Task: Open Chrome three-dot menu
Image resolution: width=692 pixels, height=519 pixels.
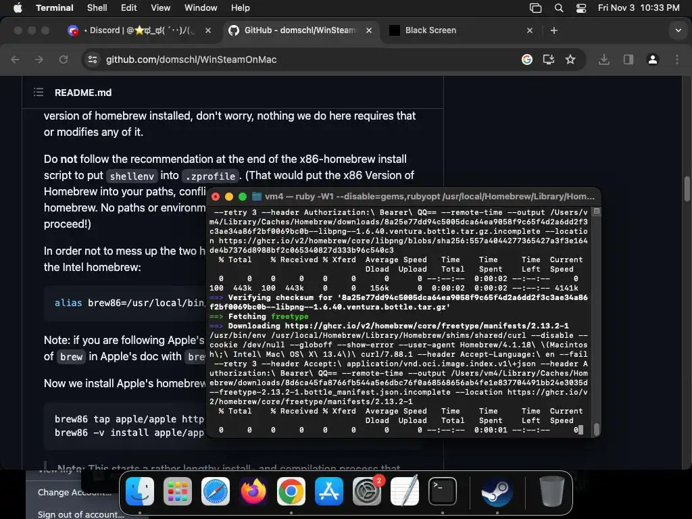Action: (677, 59)
